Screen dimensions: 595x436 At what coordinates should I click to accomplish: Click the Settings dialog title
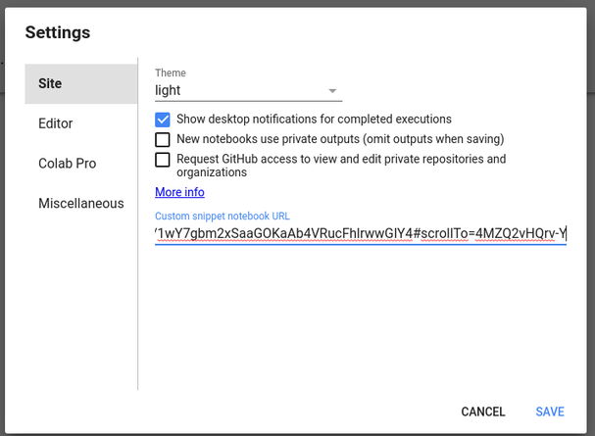pos(58,32)
